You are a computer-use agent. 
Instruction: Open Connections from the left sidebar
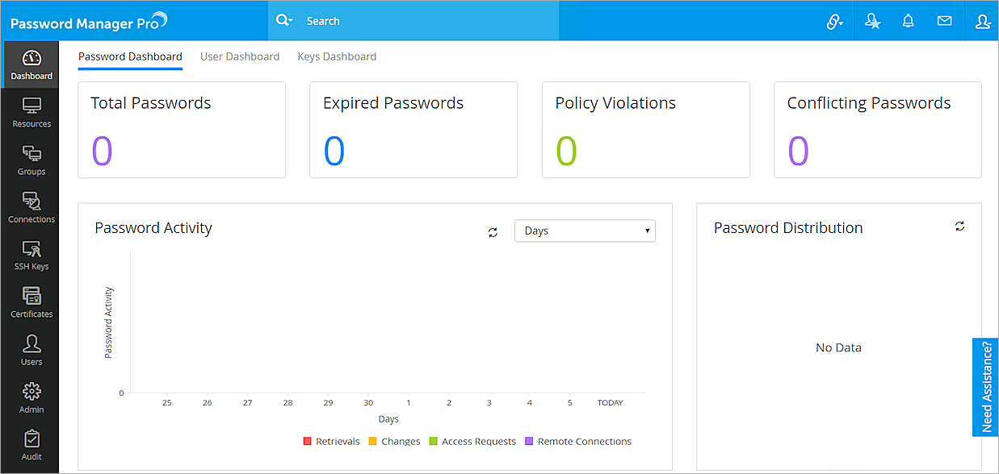[x=31, y=207]
